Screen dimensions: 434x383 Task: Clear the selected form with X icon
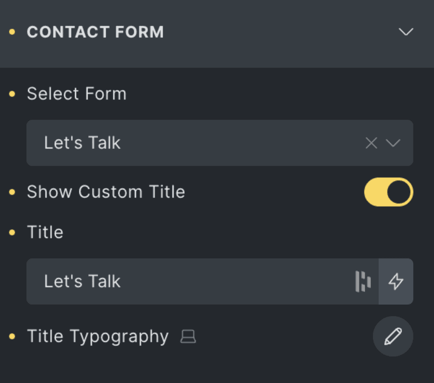[371, 143]
